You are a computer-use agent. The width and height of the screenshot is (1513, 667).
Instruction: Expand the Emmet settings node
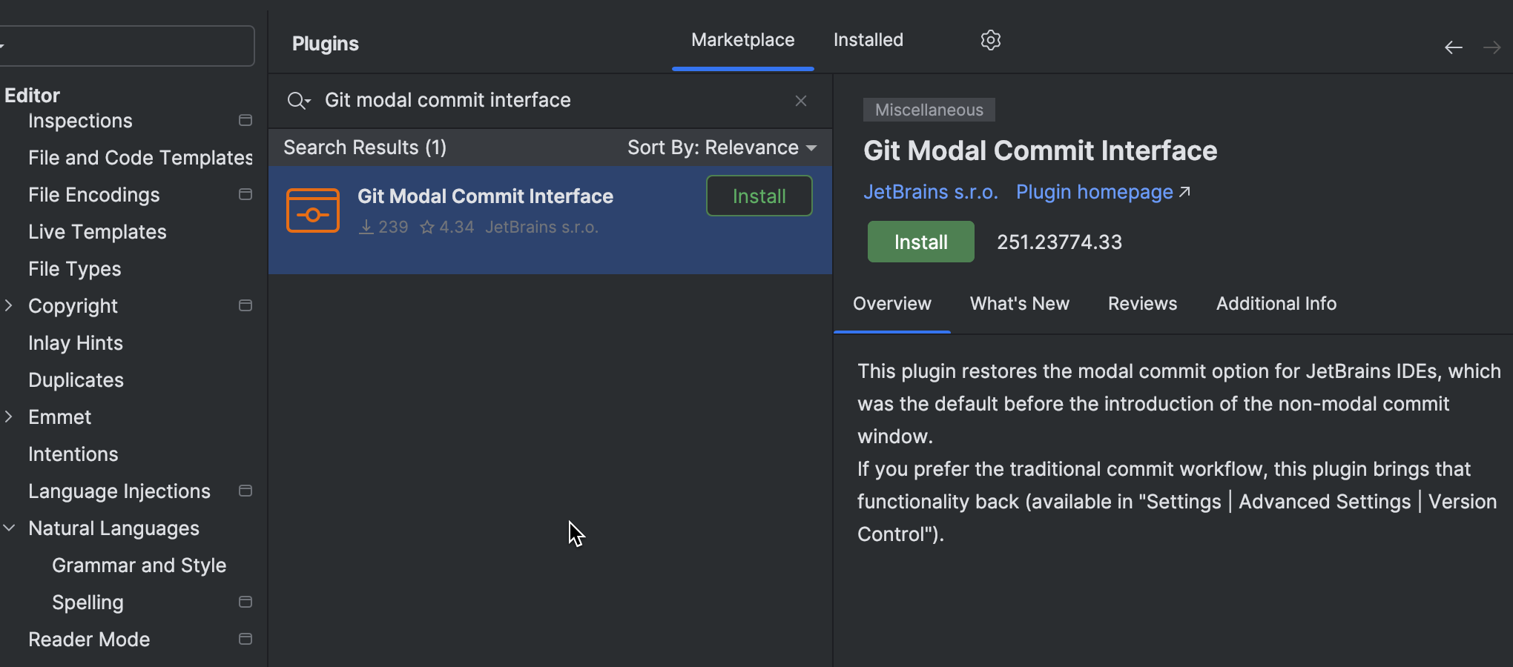point(9,417)
